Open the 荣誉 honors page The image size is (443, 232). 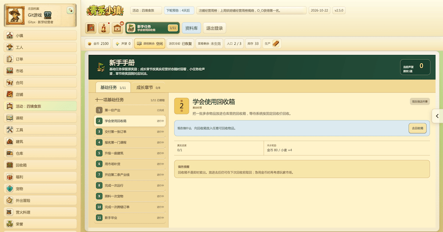pos(40,224)
